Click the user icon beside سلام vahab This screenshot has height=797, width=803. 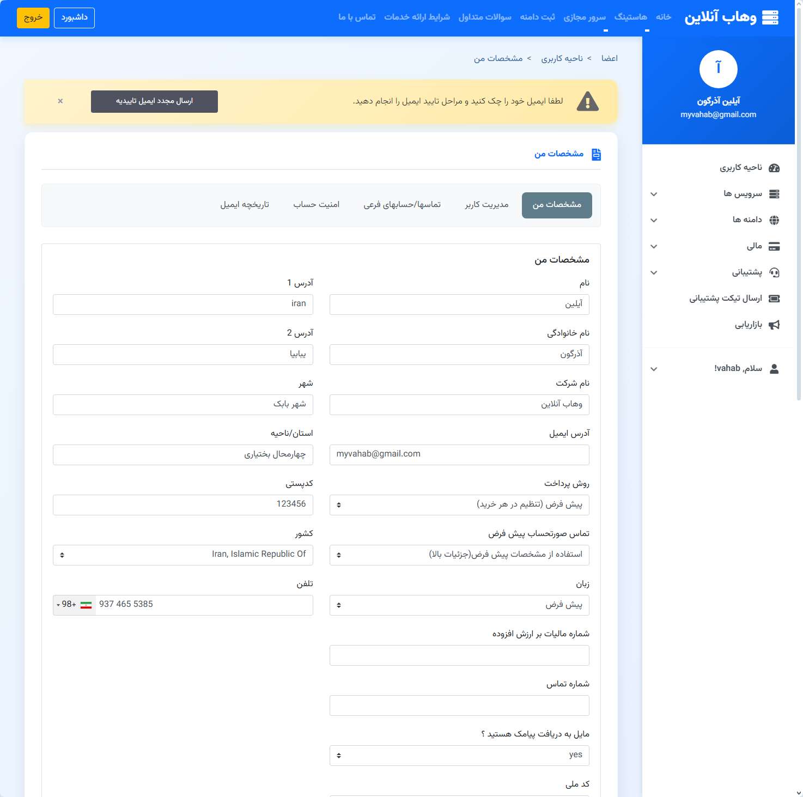click(x=774, y=369)
